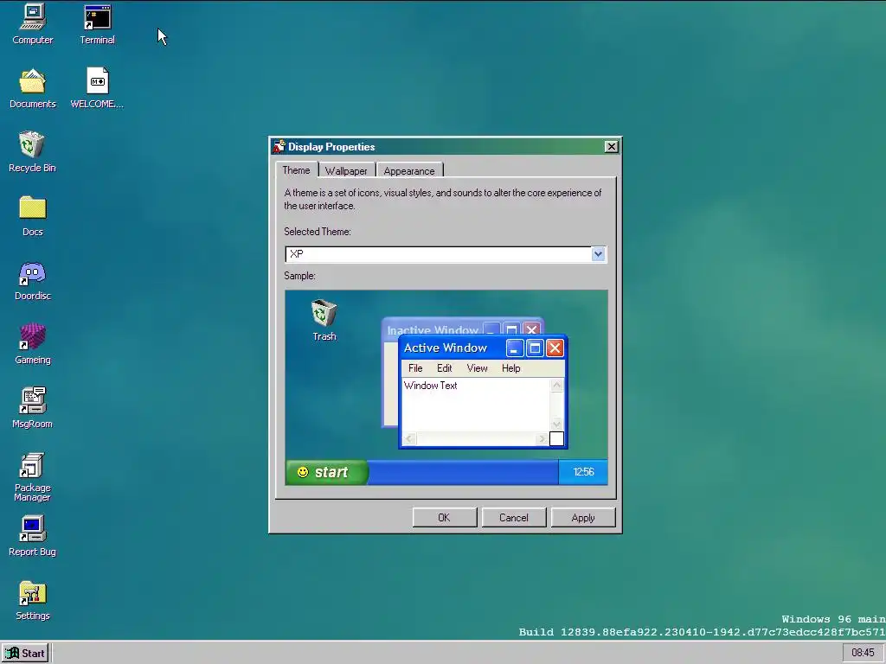Close the Display Properties dialog
This screenshot has width=886, height=664.
[611, 147]
